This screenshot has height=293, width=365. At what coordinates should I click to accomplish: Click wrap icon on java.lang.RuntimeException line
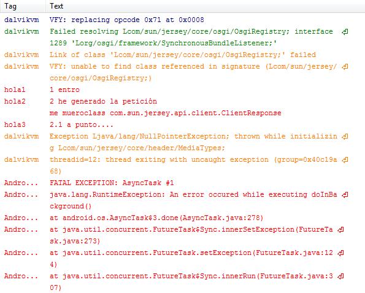point(345,195)
